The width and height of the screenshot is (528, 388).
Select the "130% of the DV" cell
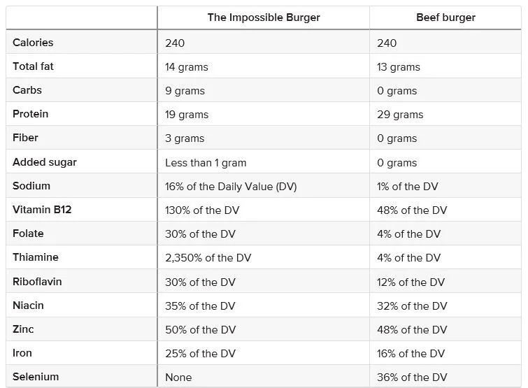click(203, 210)
